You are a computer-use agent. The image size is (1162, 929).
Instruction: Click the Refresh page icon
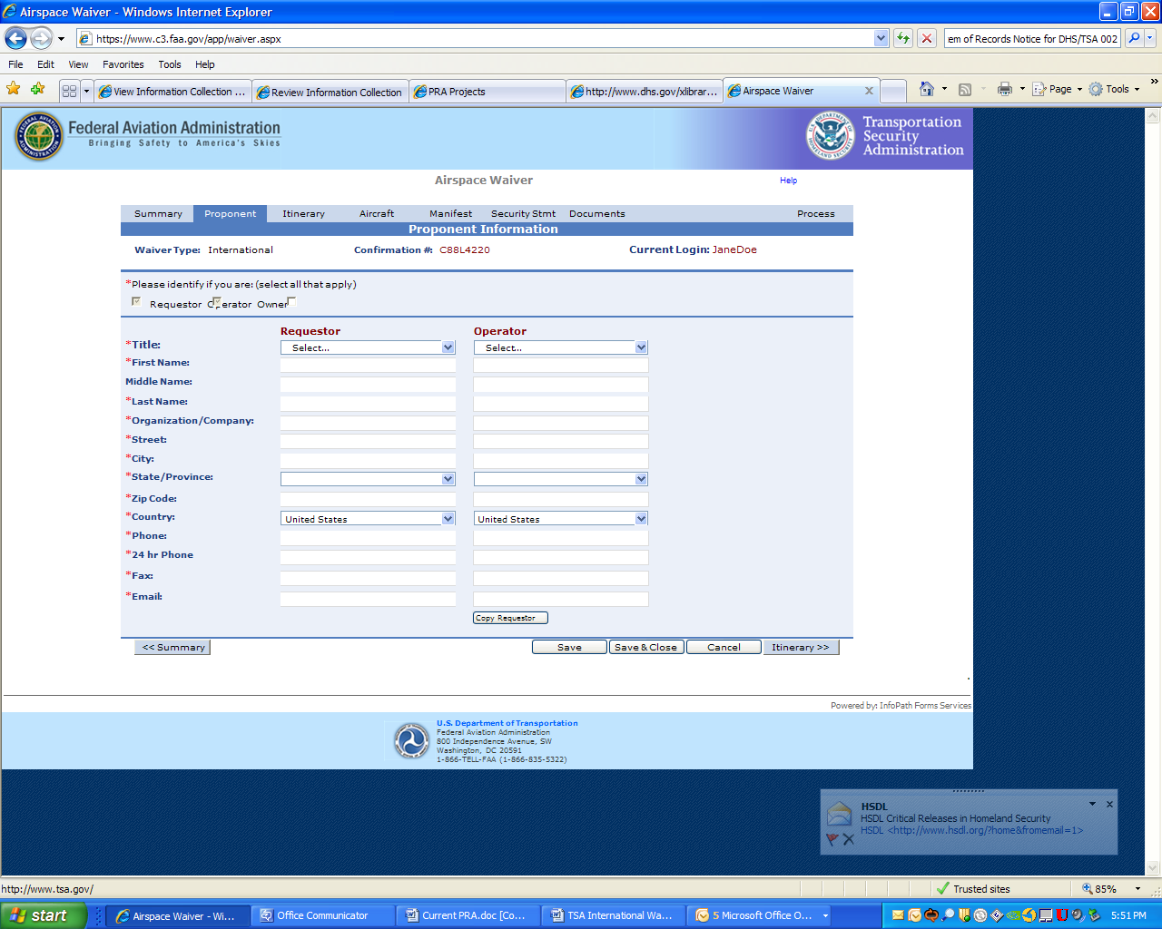902,38
